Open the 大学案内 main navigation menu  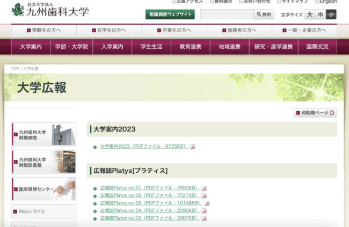click(31, 47)
